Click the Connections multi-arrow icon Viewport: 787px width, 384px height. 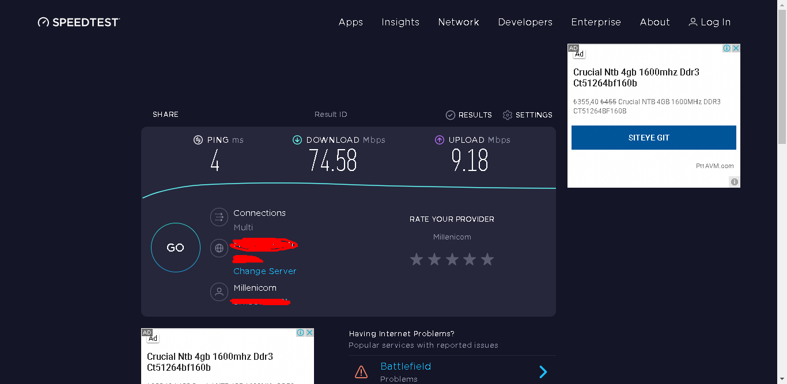pos(219,217)
